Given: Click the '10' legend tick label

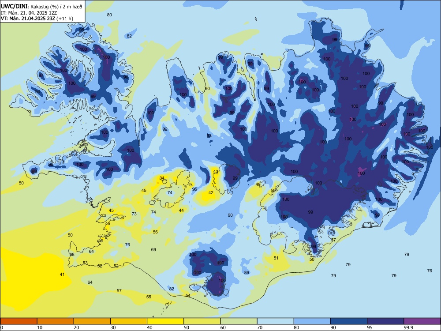Looking at the screenshot, I should coord(40,327).
